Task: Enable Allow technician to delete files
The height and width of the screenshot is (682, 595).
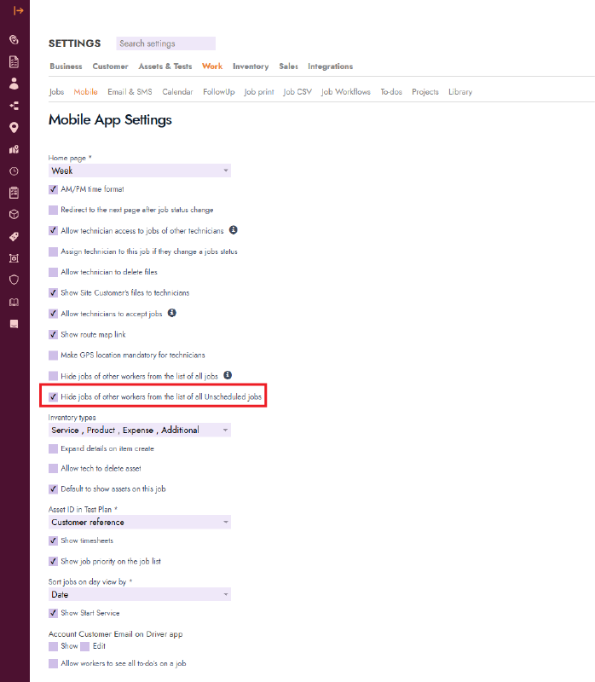Action: (53, 272)
